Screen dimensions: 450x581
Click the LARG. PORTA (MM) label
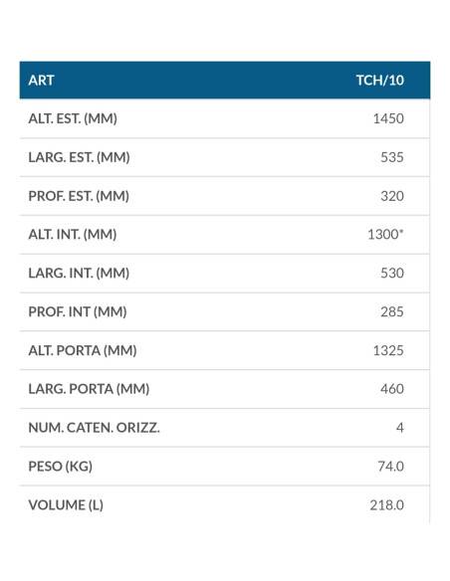point(89,389)
